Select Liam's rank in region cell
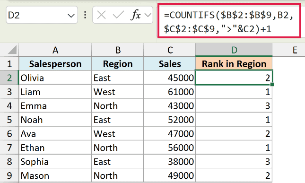The width and height of the screenshot is (305, 183). pos(234,92)
